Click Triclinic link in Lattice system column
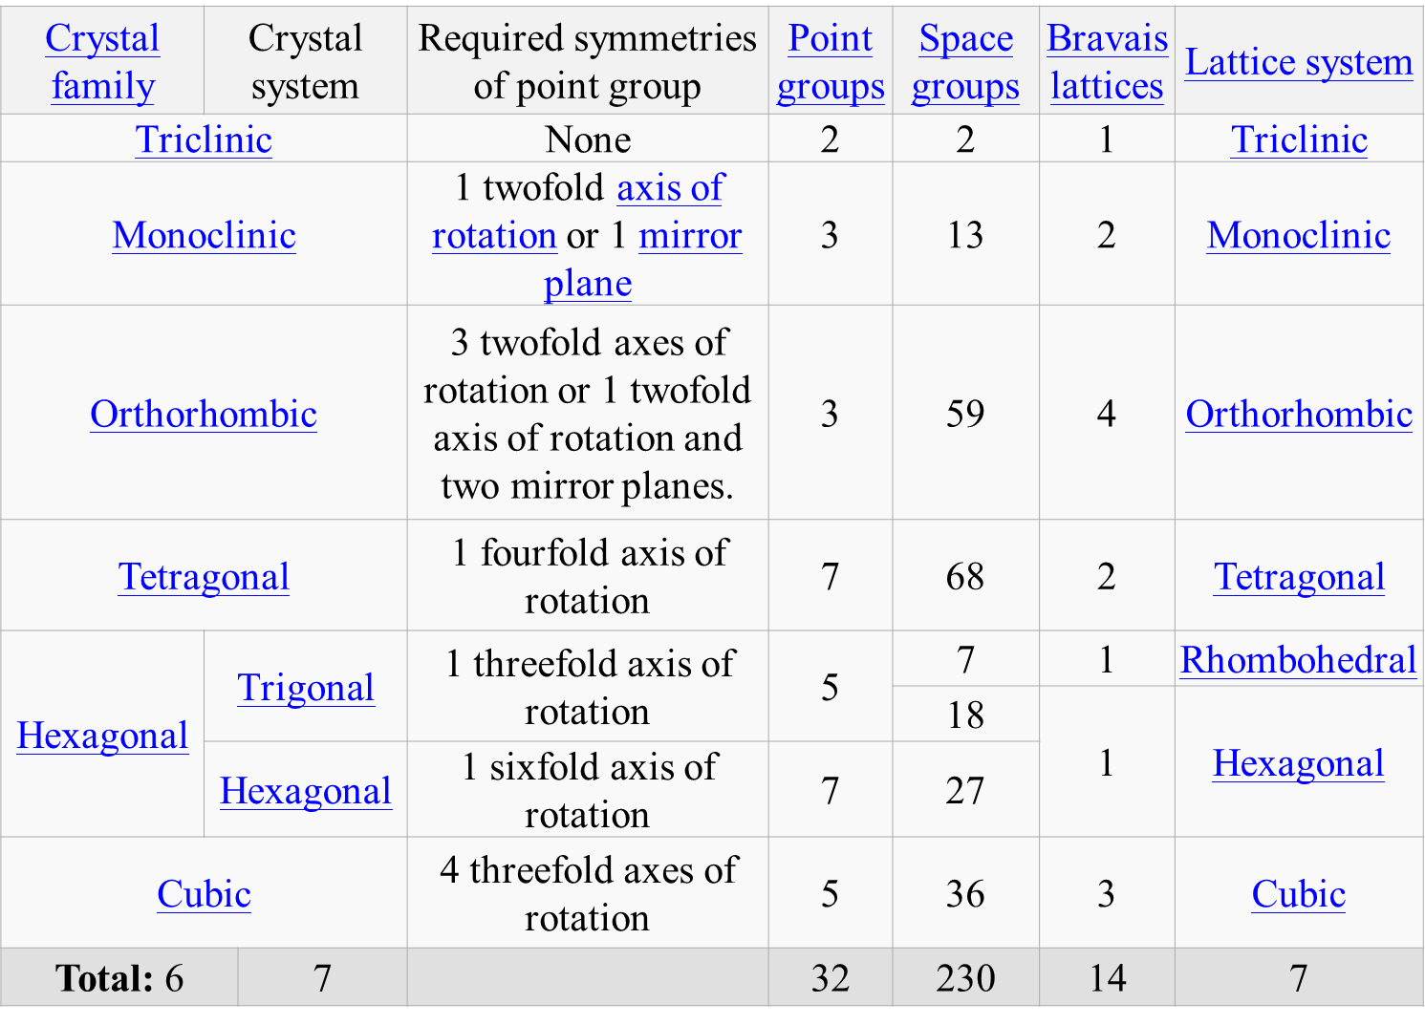Viewport: 1425px width, 1025px height. (x=1298, y=139)
